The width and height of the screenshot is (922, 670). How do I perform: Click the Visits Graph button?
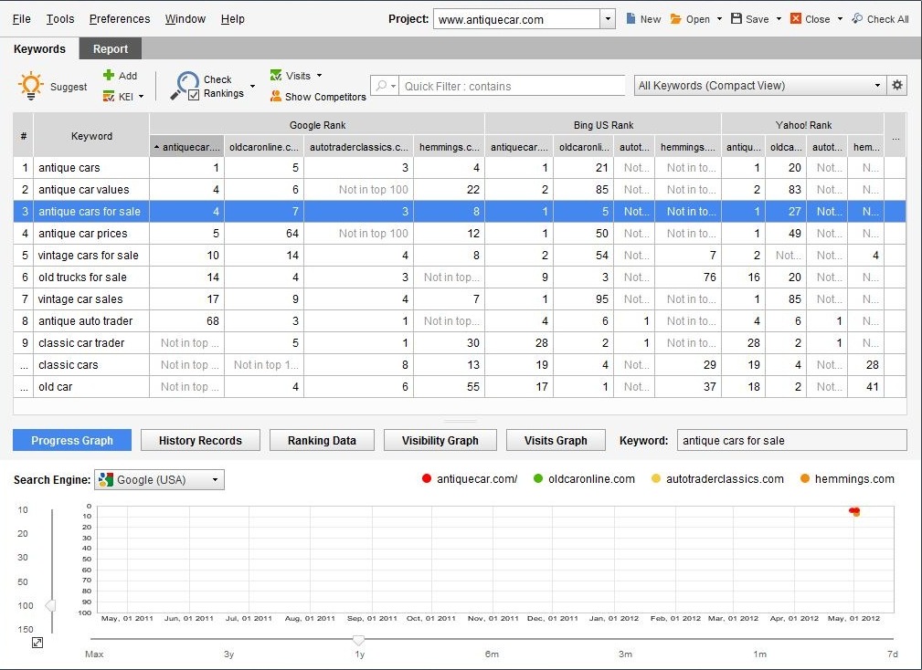pos(556,440)
